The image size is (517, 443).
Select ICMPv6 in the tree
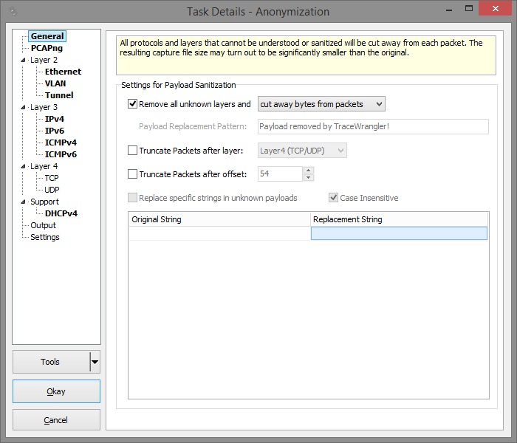(61, 154)
